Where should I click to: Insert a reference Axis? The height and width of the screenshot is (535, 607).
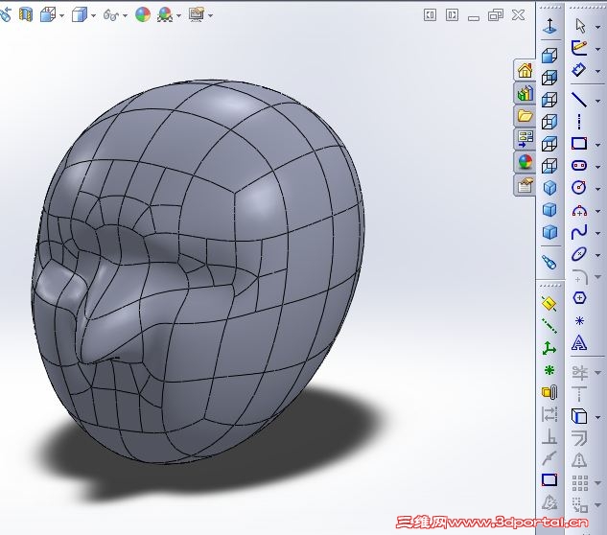[x=549, y=326]
